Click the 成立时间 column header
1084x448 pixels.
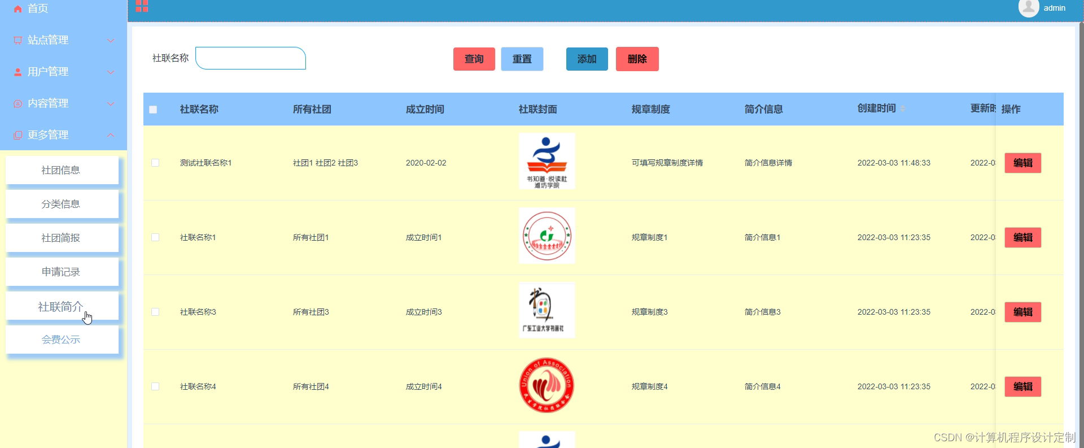425,109
